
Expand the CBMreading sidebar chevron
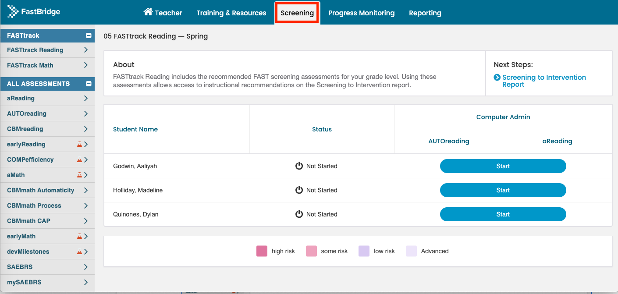pyautogui.click(x=86, y=129)
